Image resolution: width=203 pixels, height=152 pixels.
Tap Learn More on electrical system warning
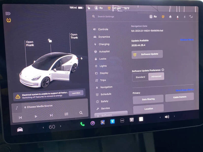76,93
